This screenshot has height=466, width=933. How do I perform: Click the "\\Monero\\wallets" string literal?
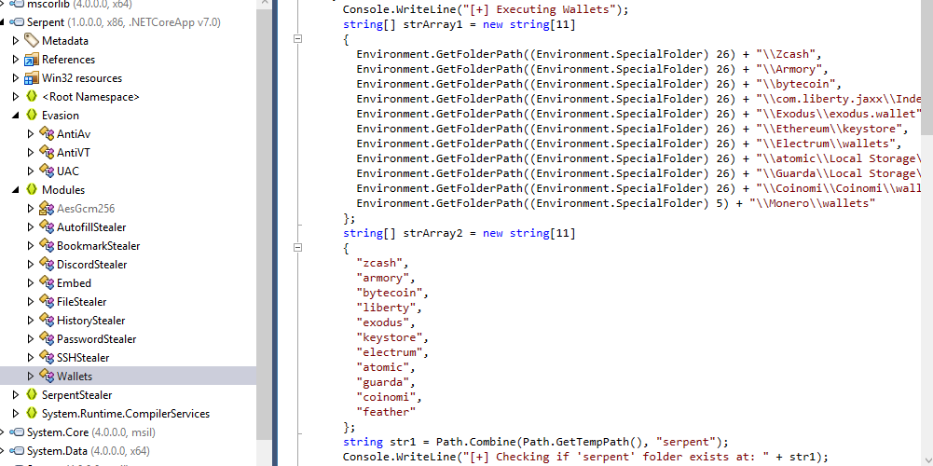tap(812, 203)
